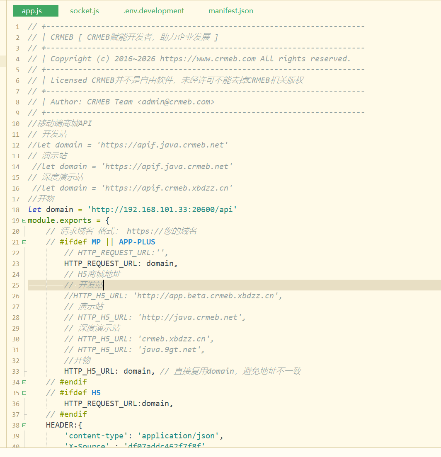This screenshot has width=441, height=457.
Task: Click the HTTP_H5_URL key on line 33
Action: pyautogui.click(x=89, y=371)
